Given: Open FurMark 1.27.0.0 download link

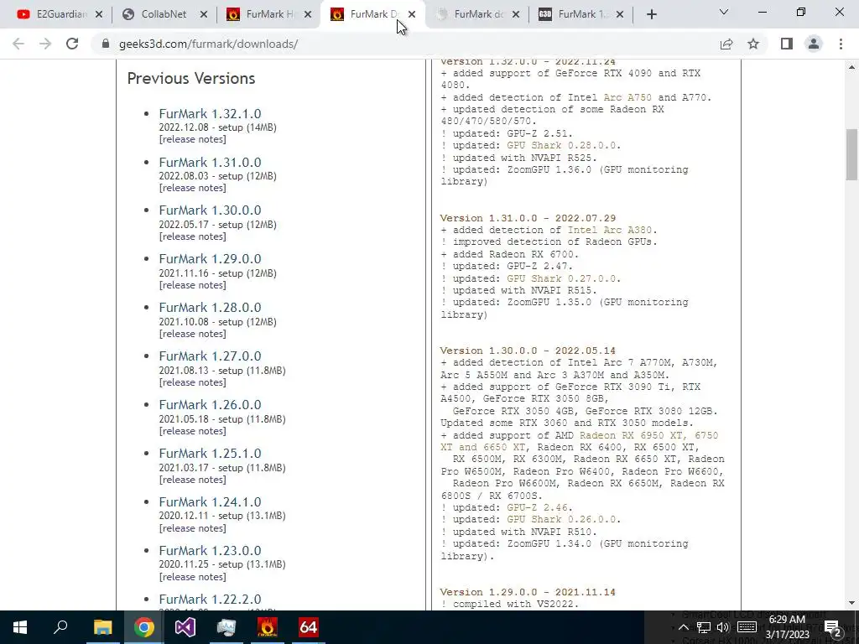Looking at the screenshot, I should tap(210, 356).
